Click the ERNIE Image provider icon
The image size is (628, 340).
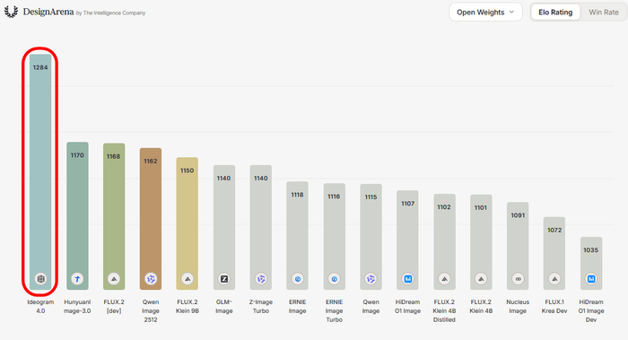297,279
